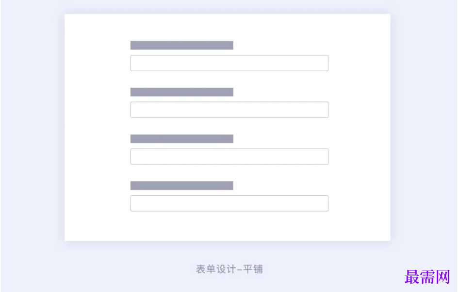Click the 最 character in the watermark

pyautogui.click(x=412, y=277)
